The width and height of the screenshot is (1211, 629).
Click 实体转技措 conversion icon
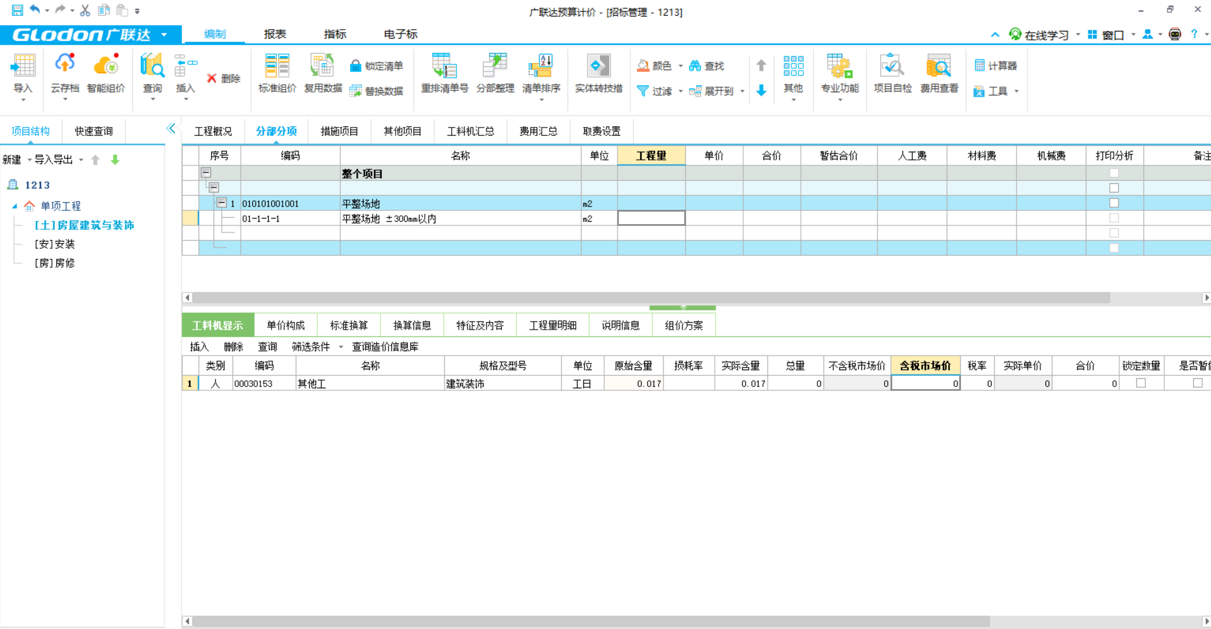click(x=599, y=66)
